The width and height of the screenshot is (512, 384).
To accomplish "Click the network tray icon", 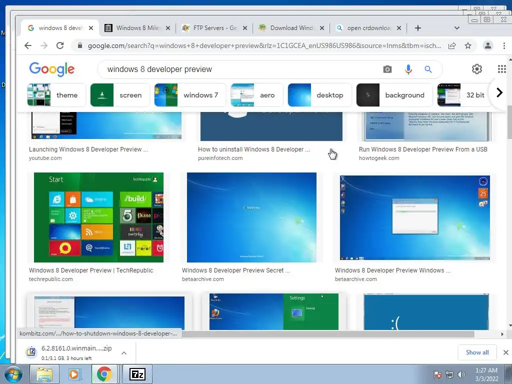I will (449, 374).
